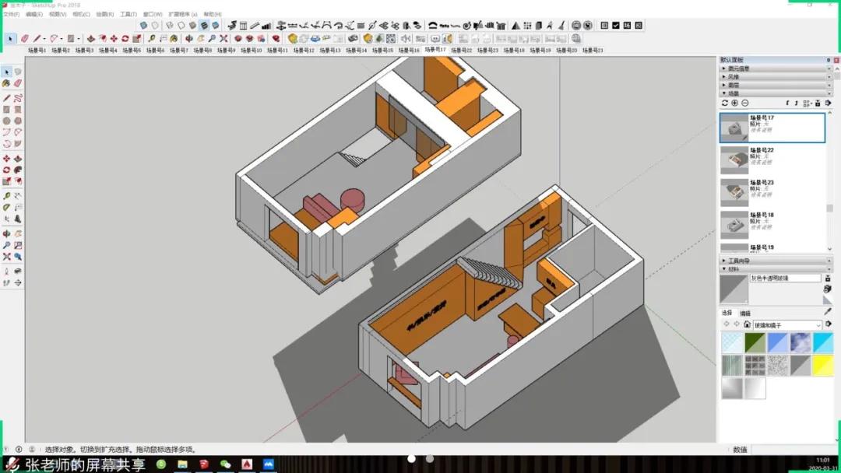The height and width of the screenshot is (473, 841).
Task: Click the material name field 灰色半透明玻璃
Action: (x=785, y=278)
